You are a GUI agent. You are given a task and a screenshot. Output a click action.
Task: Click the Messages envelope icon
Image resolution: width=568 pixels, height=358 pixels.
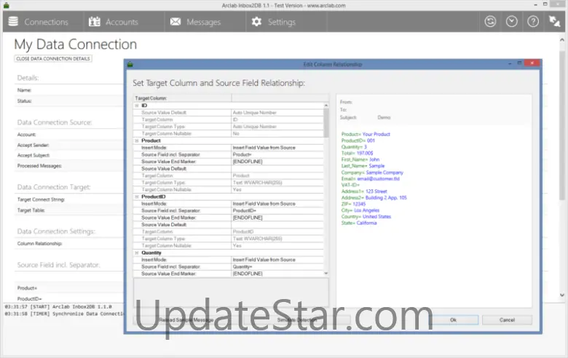pos(175,22)
